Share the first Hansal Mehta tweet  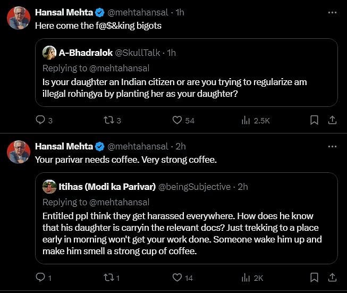pos(332,120)
